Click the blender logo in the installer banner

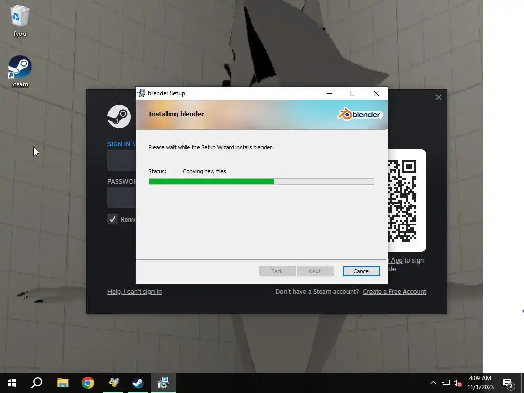point(360,114)
